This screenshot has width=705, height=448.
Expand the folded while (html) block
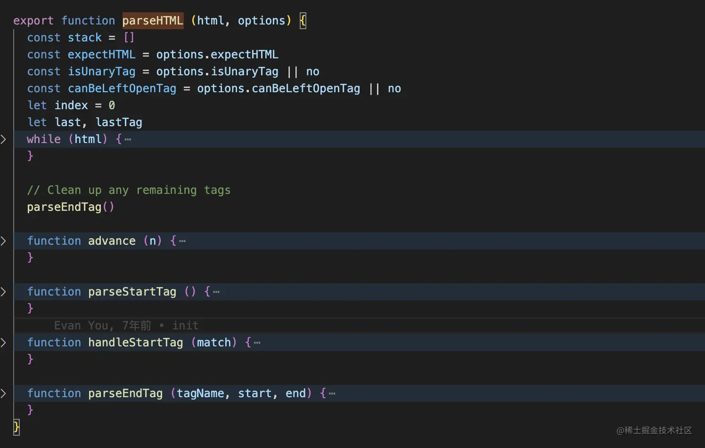pos(4,139)
